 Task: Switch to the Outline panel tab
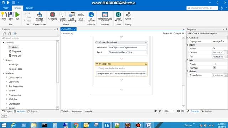(x=207, y=111)
